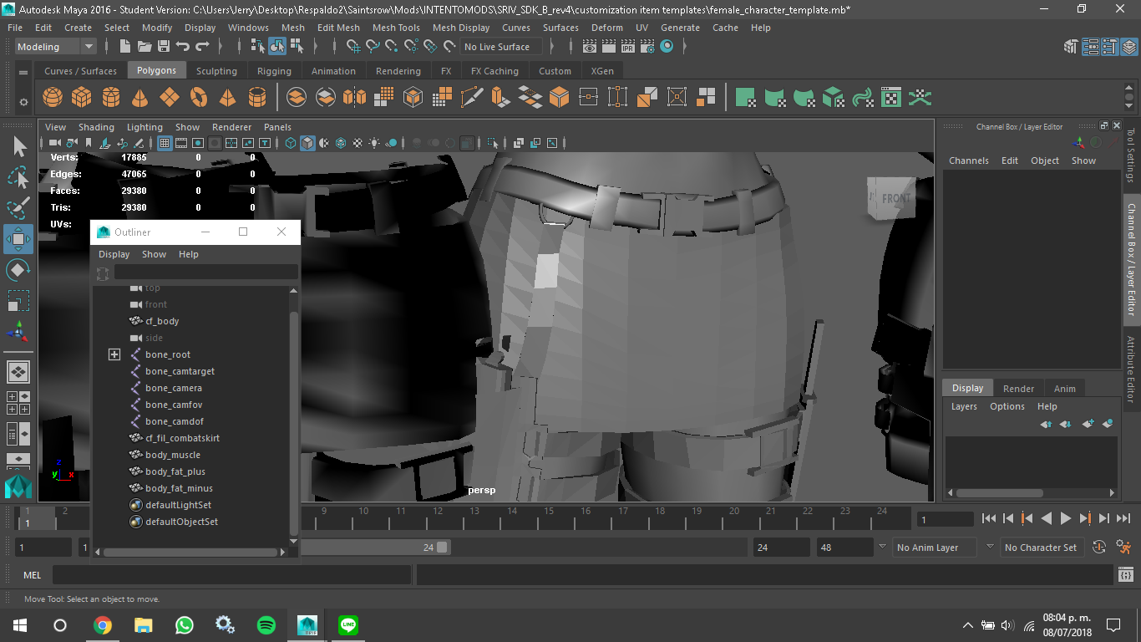This screenshot has height=642, width=1141.
Task: Open the No Anim Layer dropdown
Action: click(935, 548)
